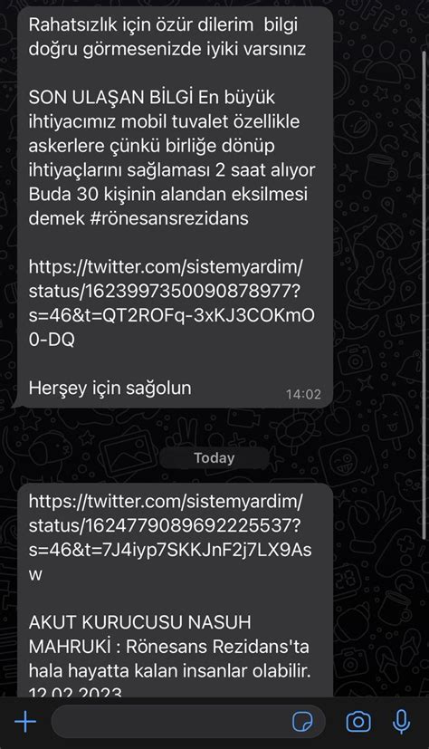Tap the partially visible 12.02.2023 date text

[x=75, y=690]
